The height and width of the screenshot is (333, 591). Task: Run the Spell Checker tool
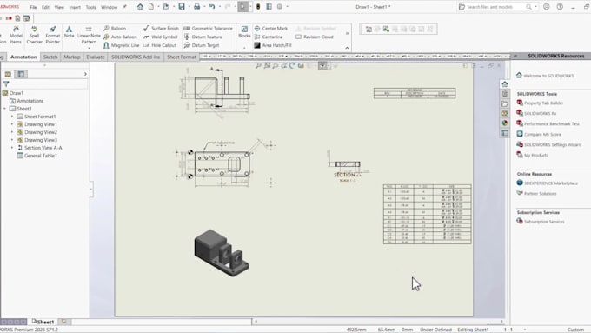click(x=34, y=35)
